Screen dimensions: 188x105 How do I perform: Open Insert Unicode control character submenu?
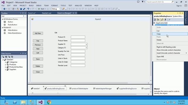pyautogui.click(x=170, y=53)
